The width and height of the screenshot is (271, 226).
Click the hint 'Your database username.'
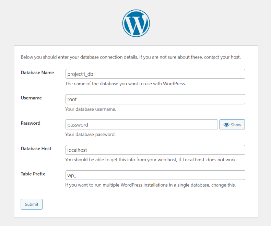[x=91, y=109]
